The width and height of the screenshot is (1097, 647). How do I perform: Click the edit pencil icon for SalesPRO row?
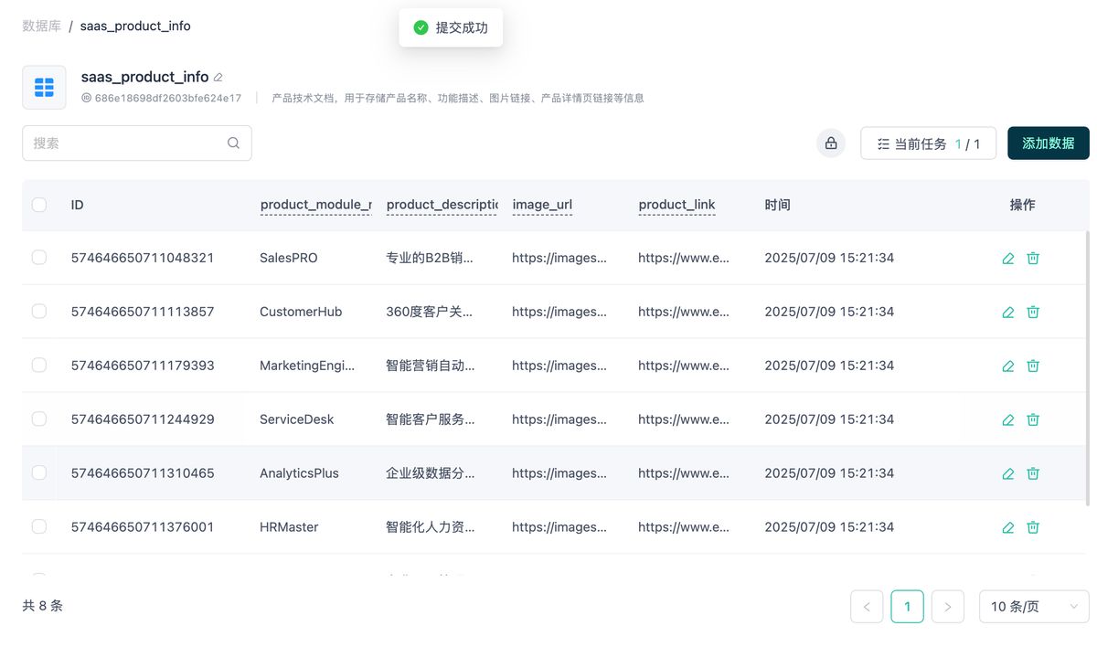pos(1008,258)
